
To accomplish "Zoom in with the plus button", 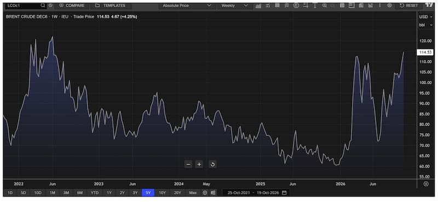I will tap(199, 164).
